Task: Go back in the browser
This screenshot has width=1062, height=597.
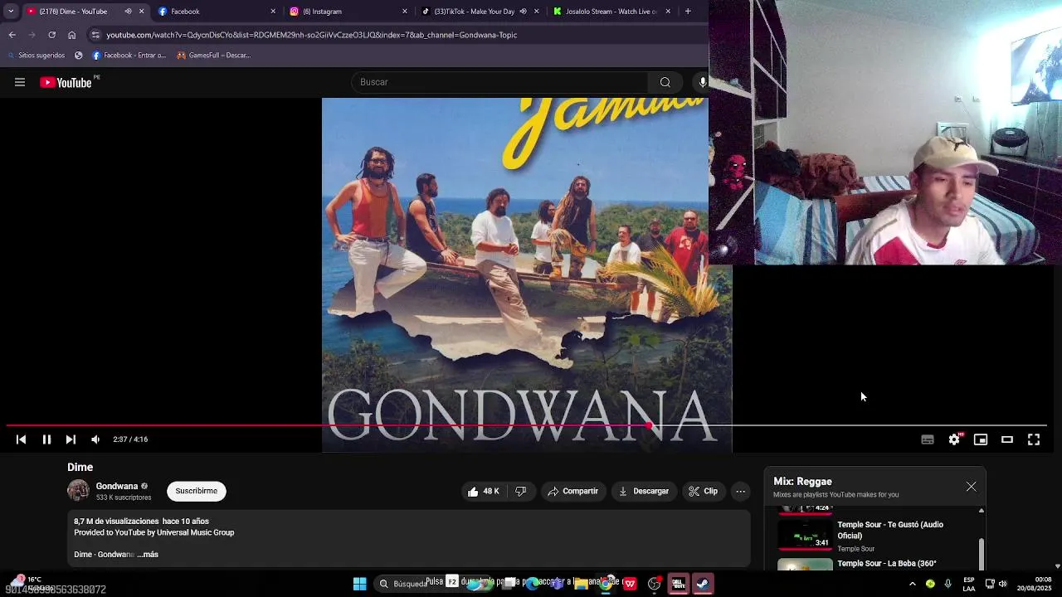Action: (12, 35)
